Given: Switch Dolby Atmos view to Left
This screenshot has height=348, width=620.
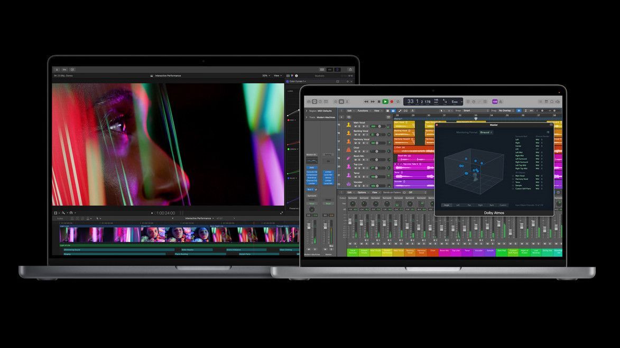Looking at the screenshot, I should [x=458, y=205].
